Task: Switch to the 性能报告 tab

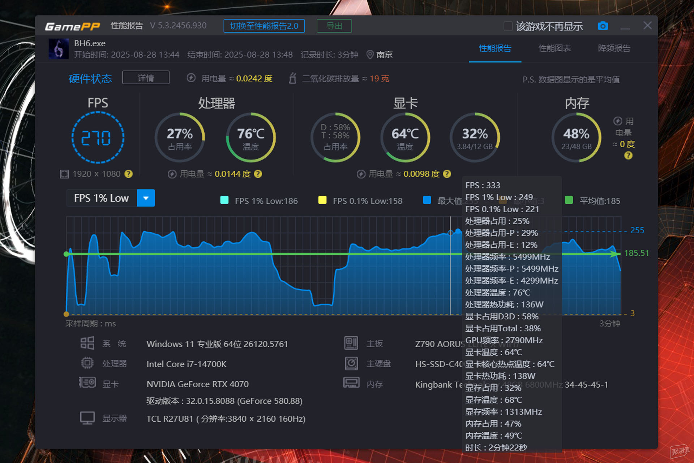Action: pyautogui.click(x=495, y=48)
